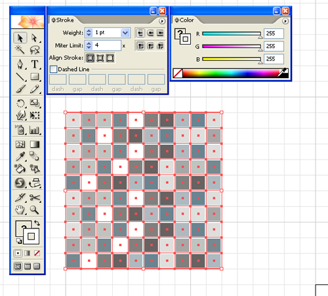Select the Pen tool
The height and width of the screenshot is (296, 328).
point(20,64)
